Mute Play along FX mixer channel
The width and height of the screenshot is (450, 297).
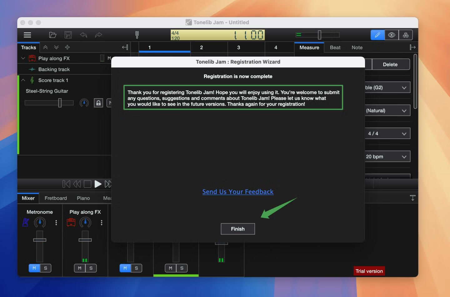pos(80,268)
